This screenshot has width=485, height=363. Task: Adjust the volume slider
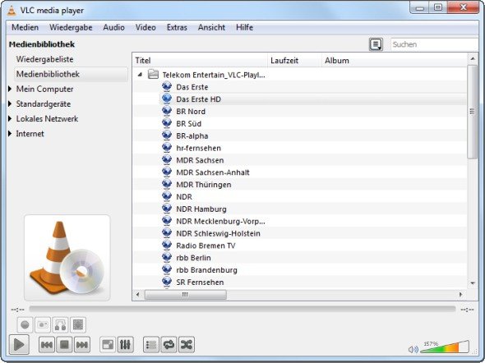pos(445,347)
